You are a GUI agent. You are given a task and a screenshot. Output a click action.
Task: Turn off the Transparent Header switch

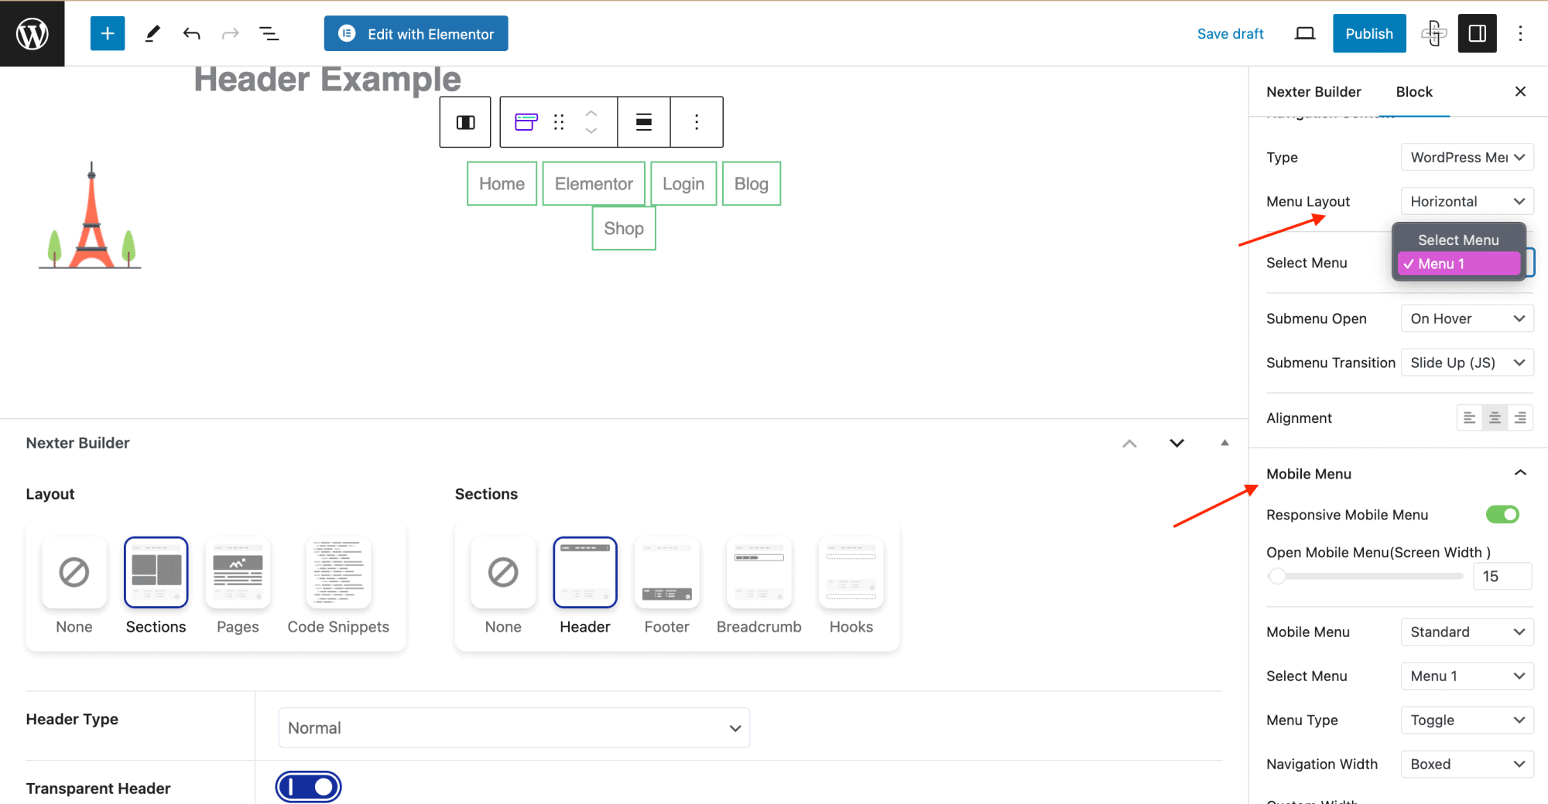pyautogui.click(x=309, y=787)
